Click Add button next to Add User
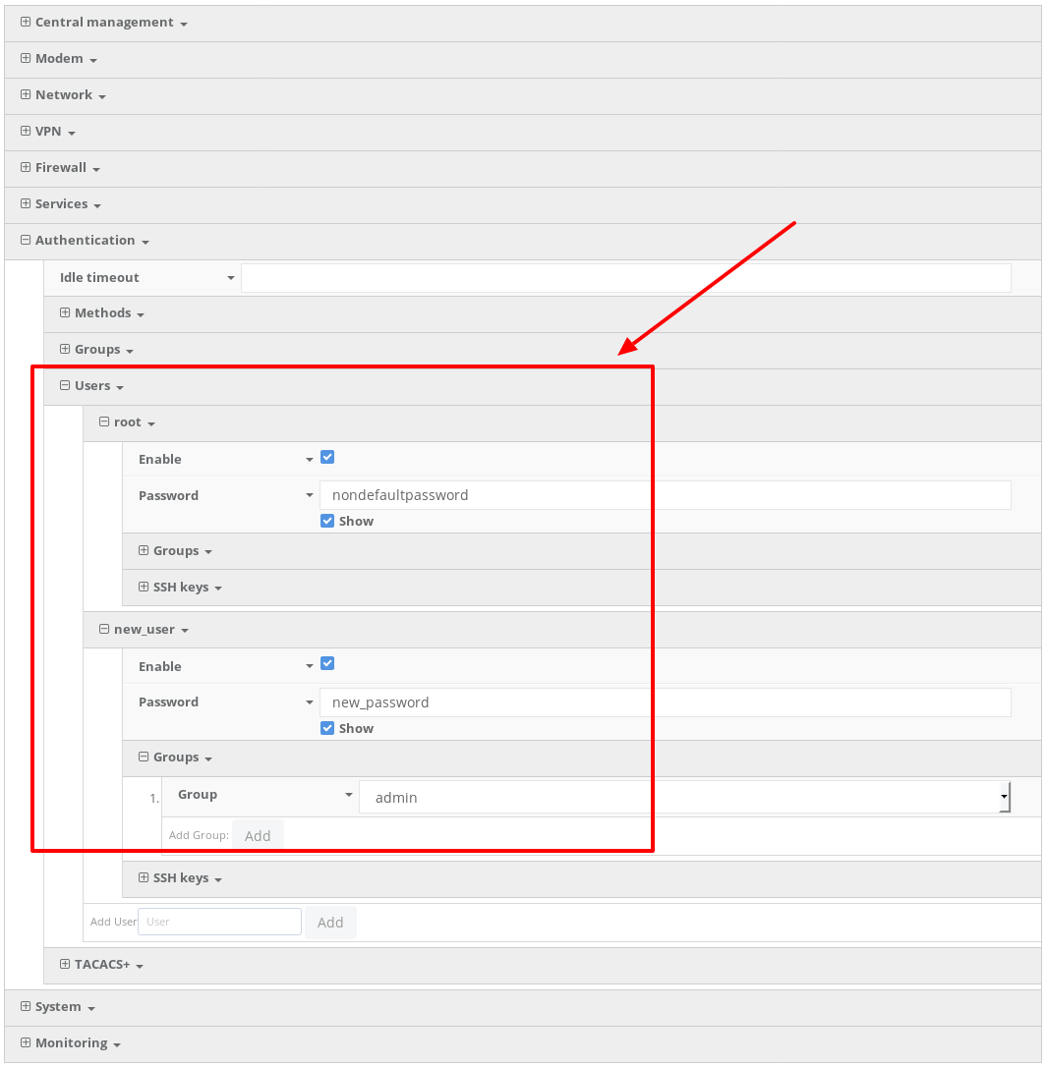The width and height of the screenshot is (1046, 1067). 330,922
